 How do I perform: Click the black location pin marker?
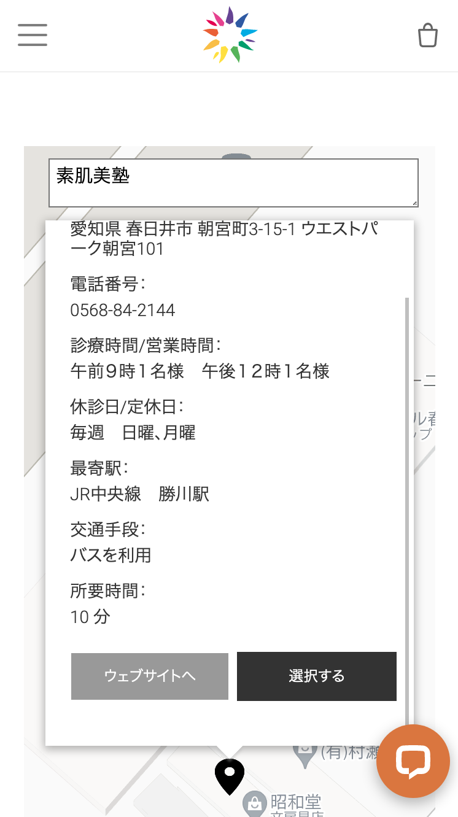click(x=230, y=775)
